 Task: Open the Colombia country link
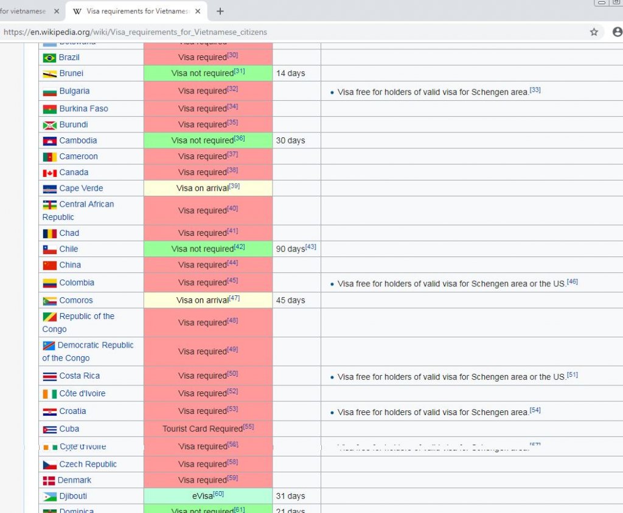pos(77,283)
